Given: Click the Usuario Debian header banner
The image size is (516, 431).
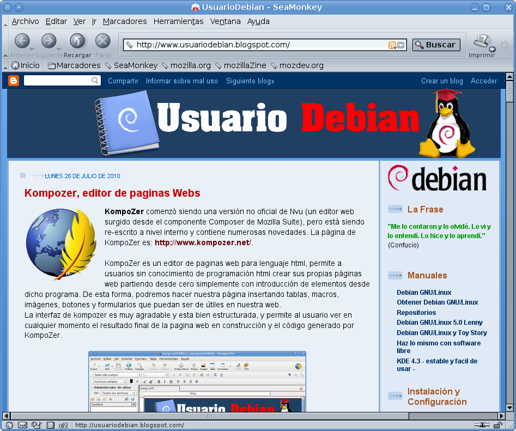Looking at the screenshot, I should click(254, 123).
